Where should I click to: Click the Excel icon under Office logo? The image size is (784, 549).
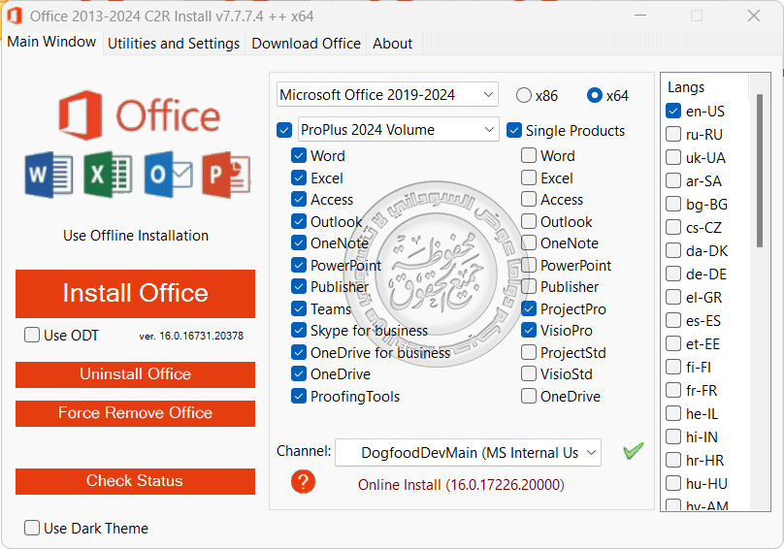coord(107,176)
